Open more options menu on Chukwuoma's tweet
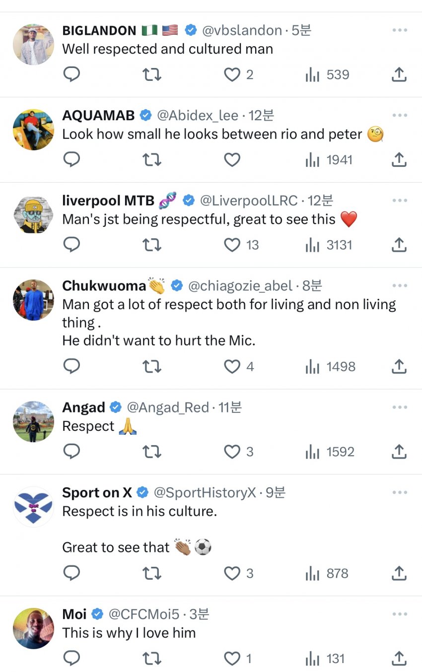This screenshot has height=672, width=422. [x=399, y=286]
